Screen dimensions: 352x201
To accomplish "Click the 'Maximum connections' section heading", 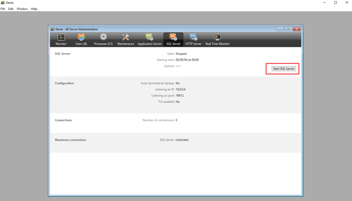I will pyautogui.click(x=70, y=140).
